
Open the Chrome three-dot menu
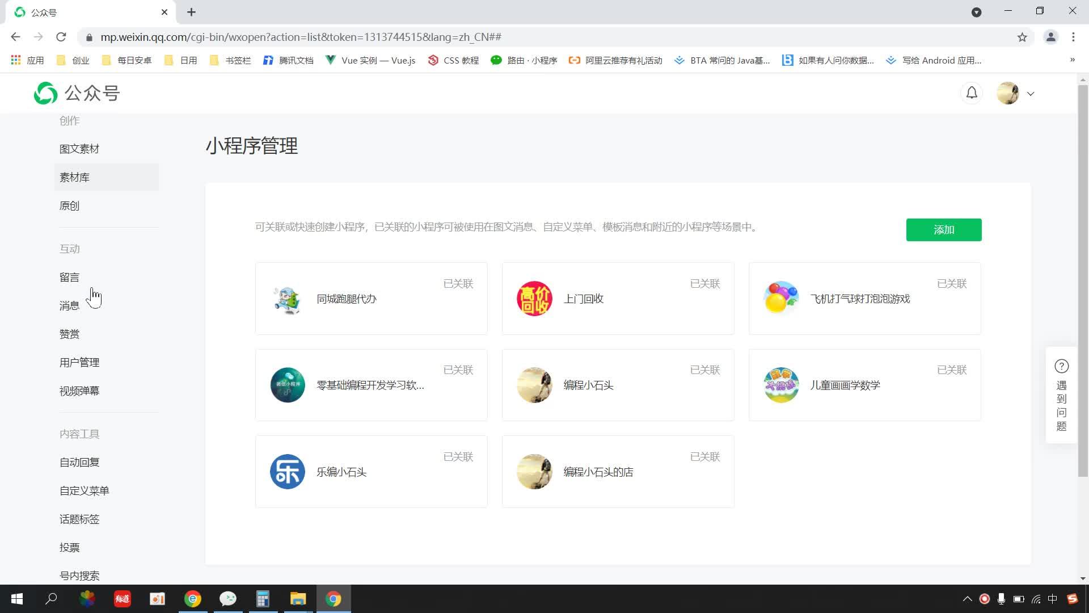point(1073,37)
